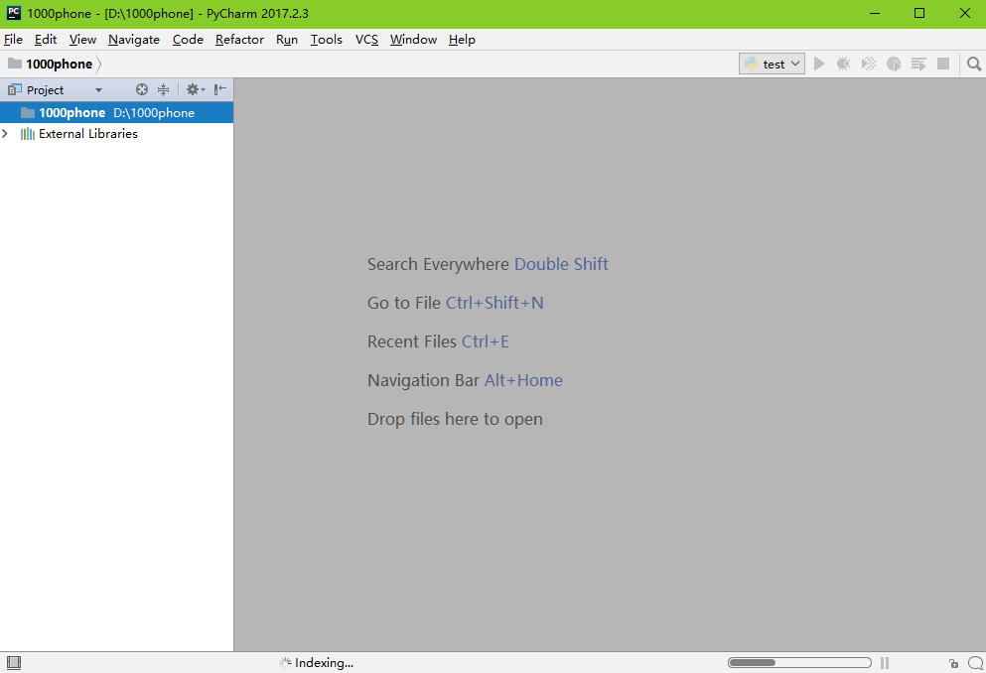The width and height of the screenshot is (986, 673).
Task: Click the Alt+Home shortcut hint
Action: click(x=523, y=380)
